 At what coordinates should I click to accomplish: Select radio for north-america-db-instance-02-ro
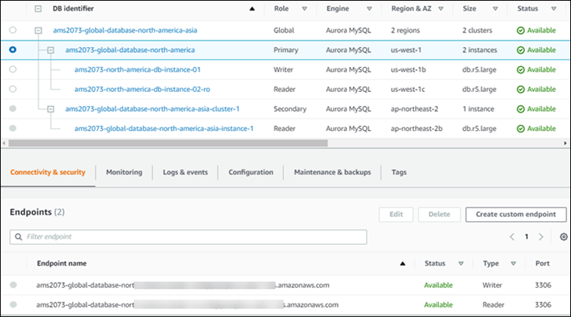[12, 89]
